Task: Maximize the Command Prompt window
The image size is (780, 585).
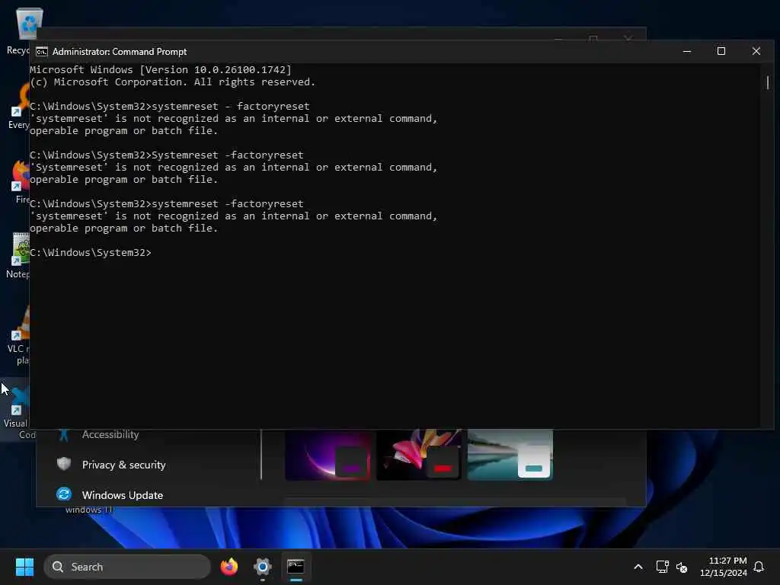Action: [x=721, y=51]
